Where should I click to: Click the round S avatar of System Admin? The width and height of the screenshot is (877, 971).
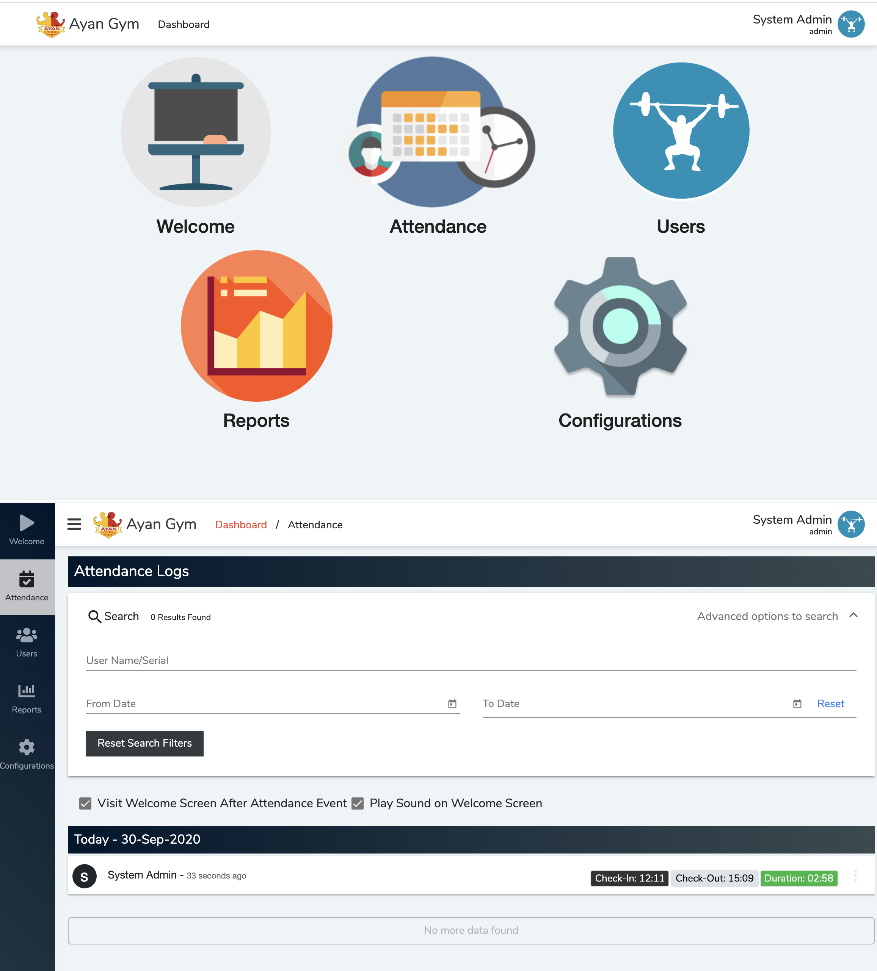click(84, 876)
